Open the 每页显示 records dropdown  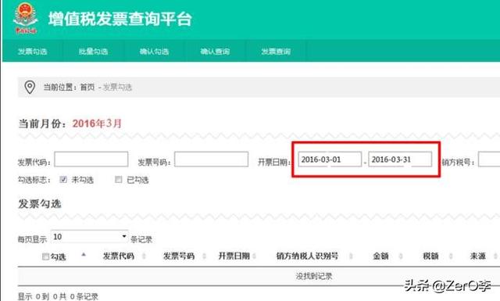coord(89,237)
